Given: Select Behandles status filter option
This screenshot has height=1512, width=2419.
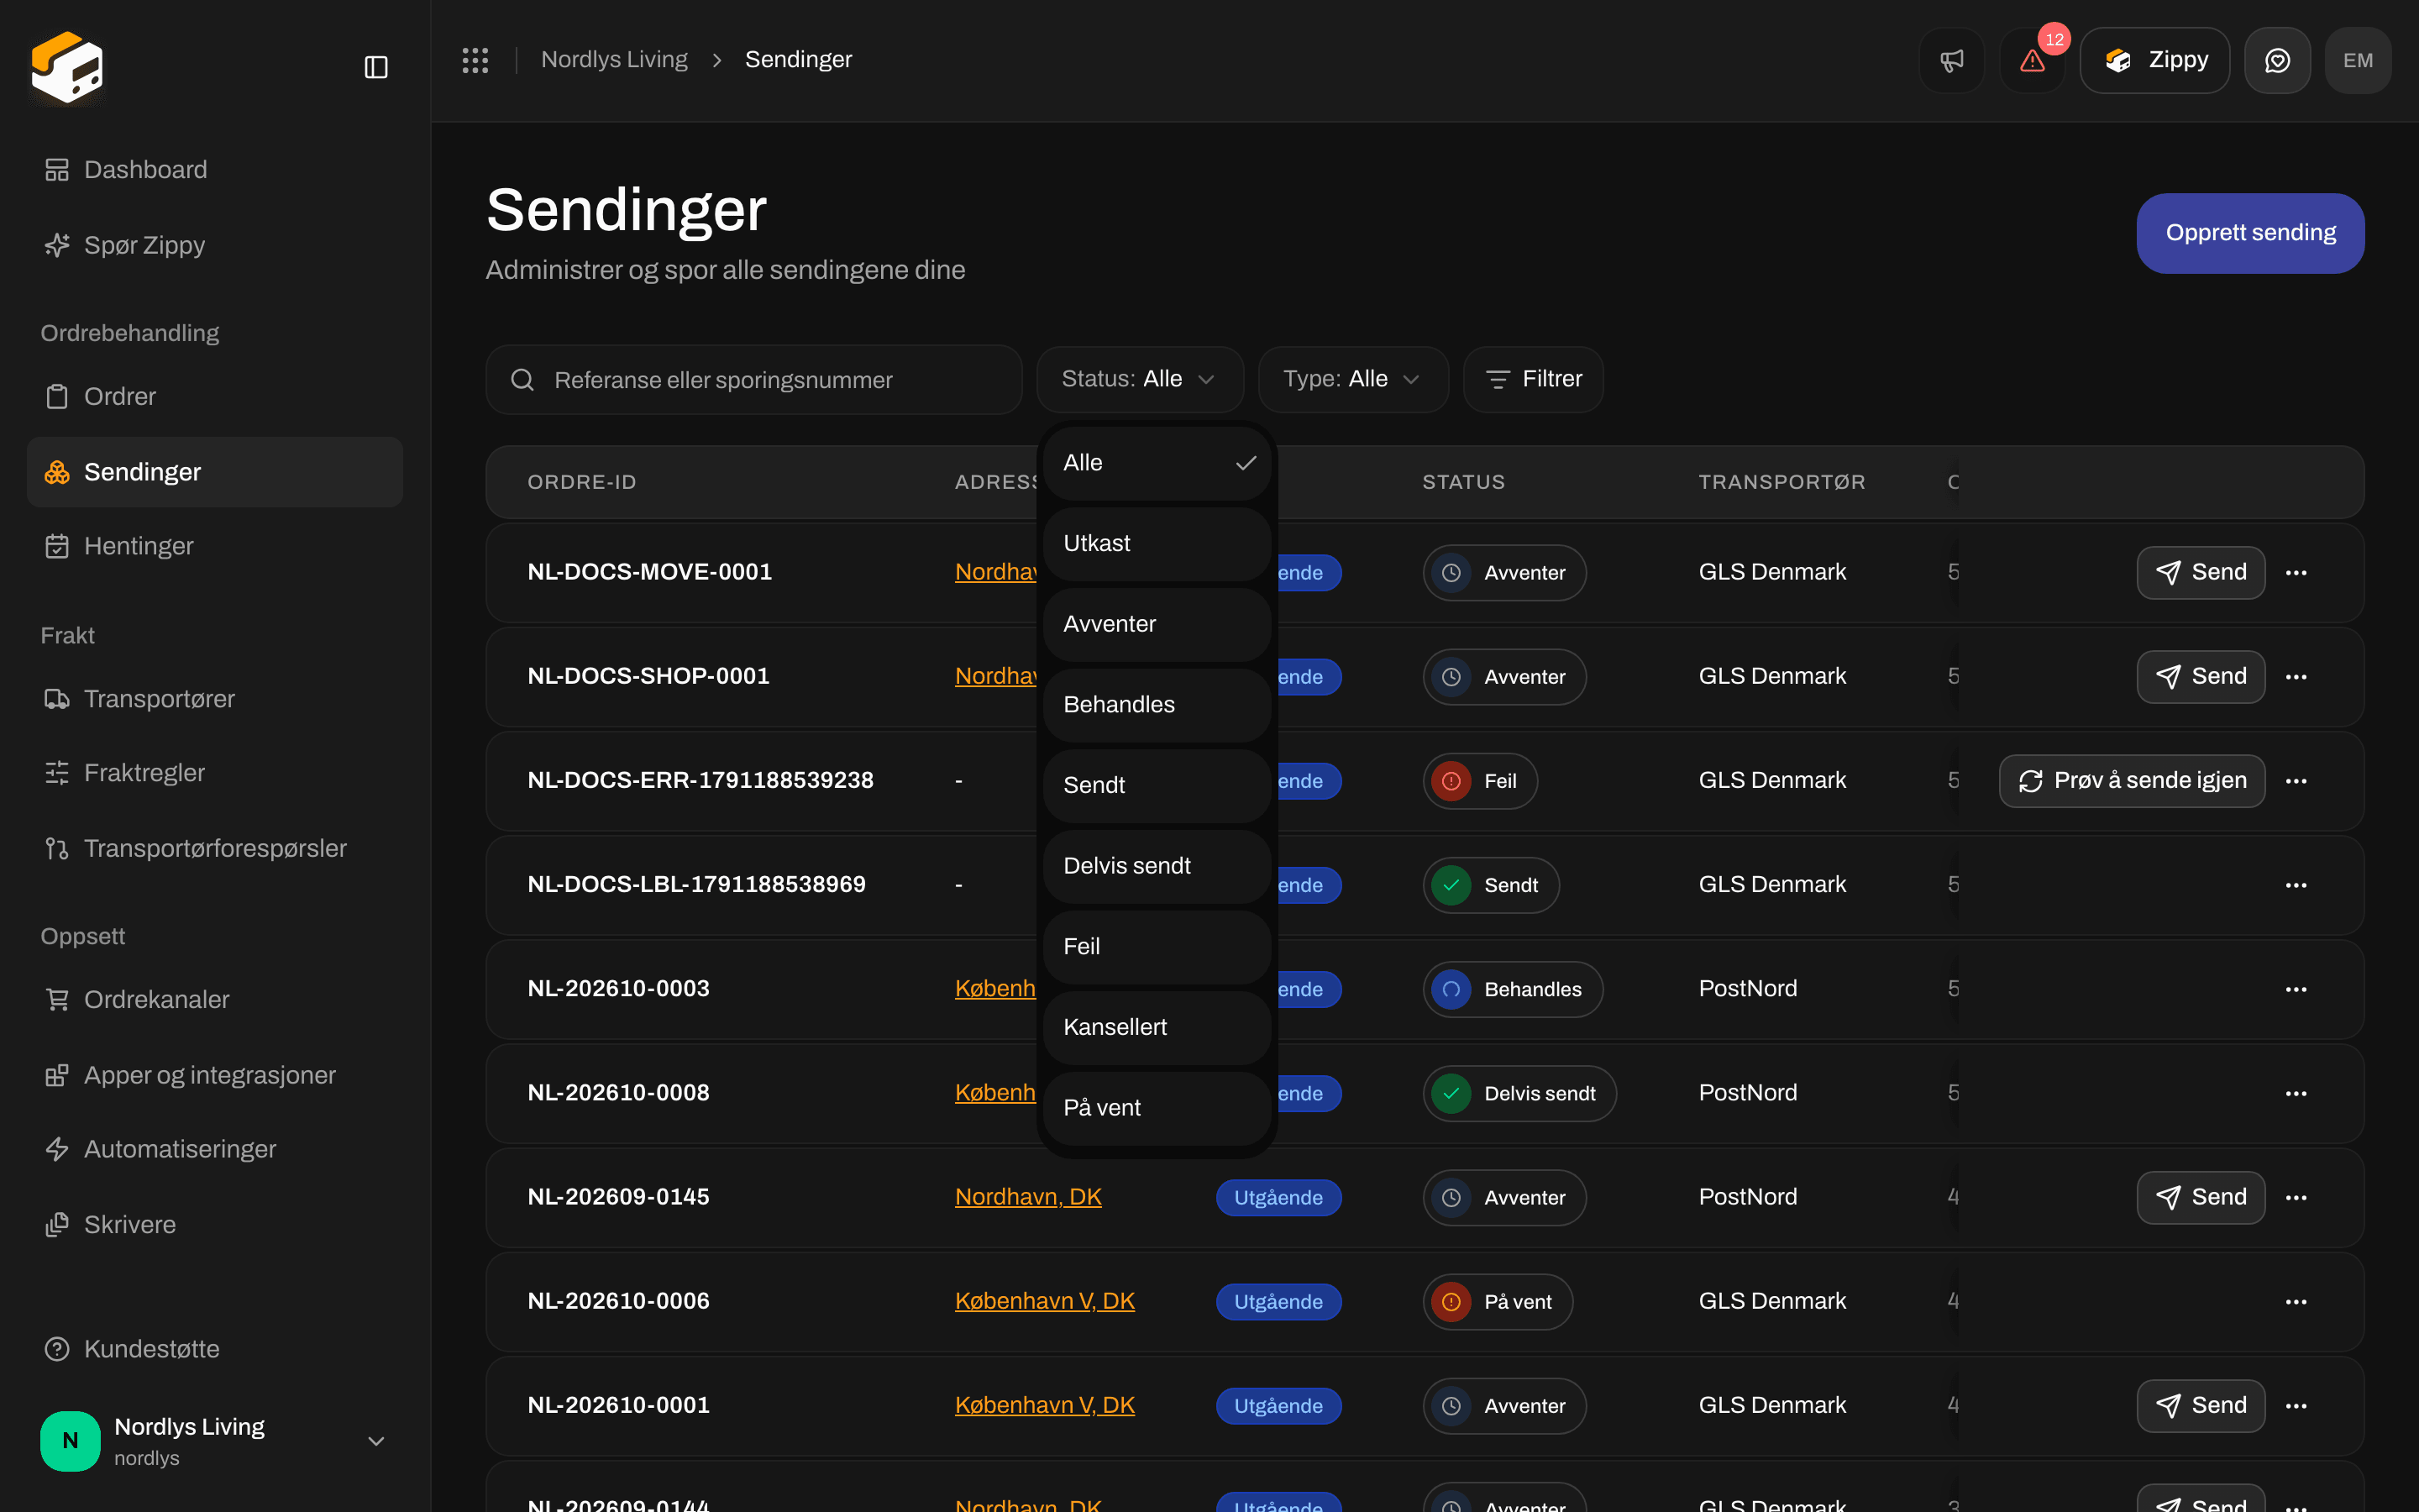Looking at the screenshot, I should click(x=1157, y=705).
